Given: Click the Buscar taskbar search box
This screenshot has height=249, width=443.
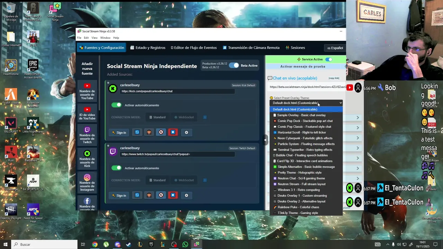Looking at the screenshot, I should pos(44,245).
